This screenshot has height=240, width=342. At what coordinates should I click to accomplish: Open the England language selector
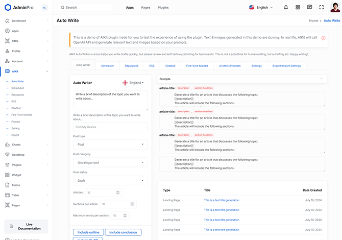point(133,83)
